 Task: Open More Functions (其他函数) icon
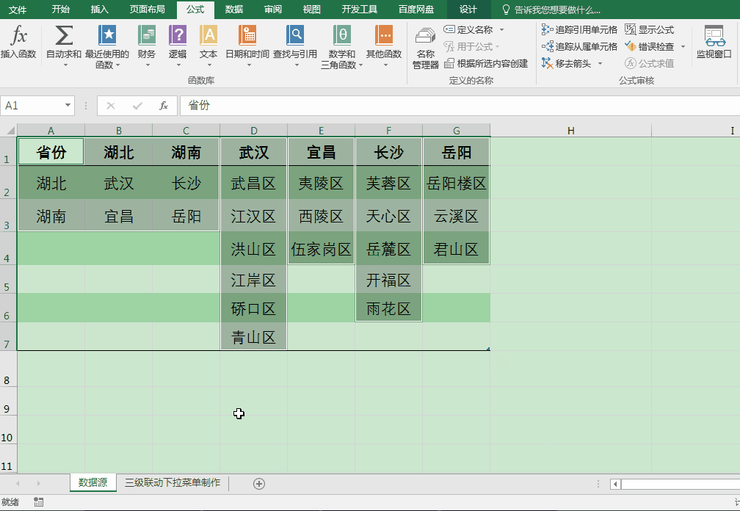pos(384,36)
